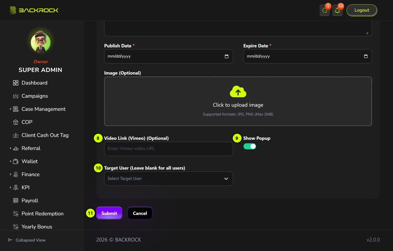Open Expire Date calendar picker icon
The width and height of the screenshot is (393, 251).
[366, 56]
